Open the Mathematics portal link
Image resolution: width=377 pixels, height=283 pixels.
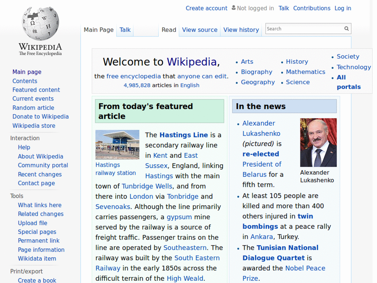tap(305, 72)
